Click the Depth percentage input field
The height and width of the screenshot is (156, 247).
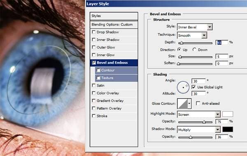pyautogui.click(x=222, y=42)
